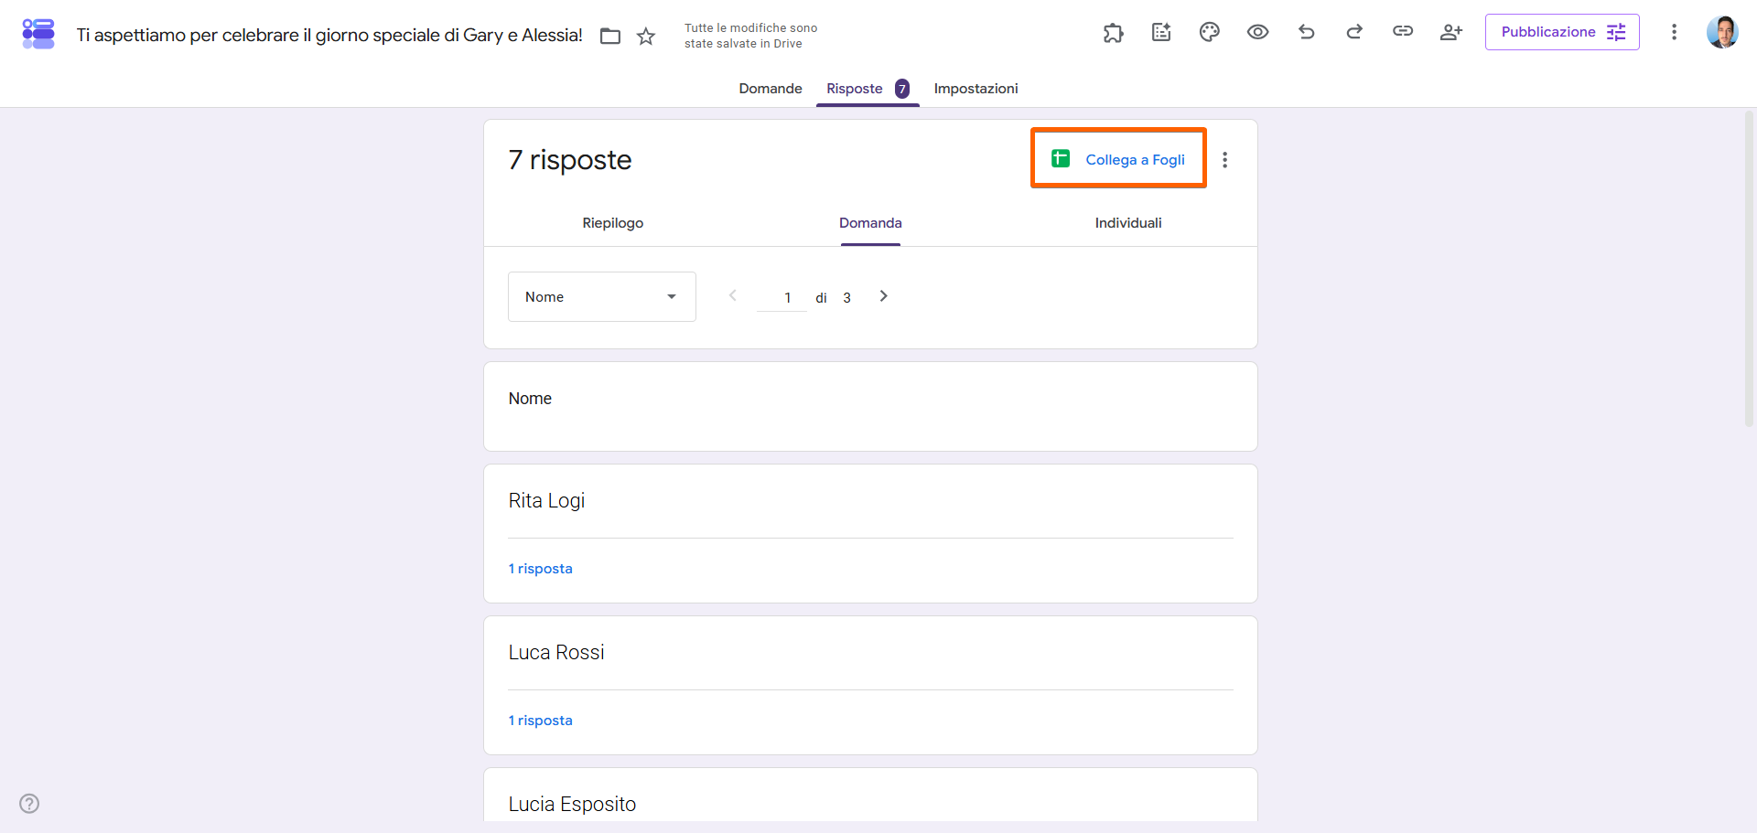Open Luca Rossi's 1 risposta link
This screenshot has height=833, width=1757.
(x=541, y=721)
